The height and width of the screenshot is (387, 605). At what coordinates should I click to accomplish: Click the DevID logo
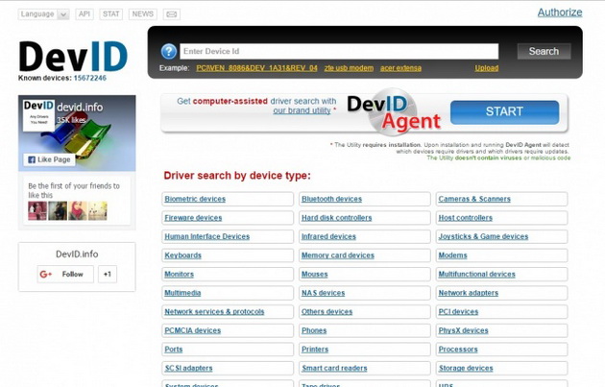[73, 57]
